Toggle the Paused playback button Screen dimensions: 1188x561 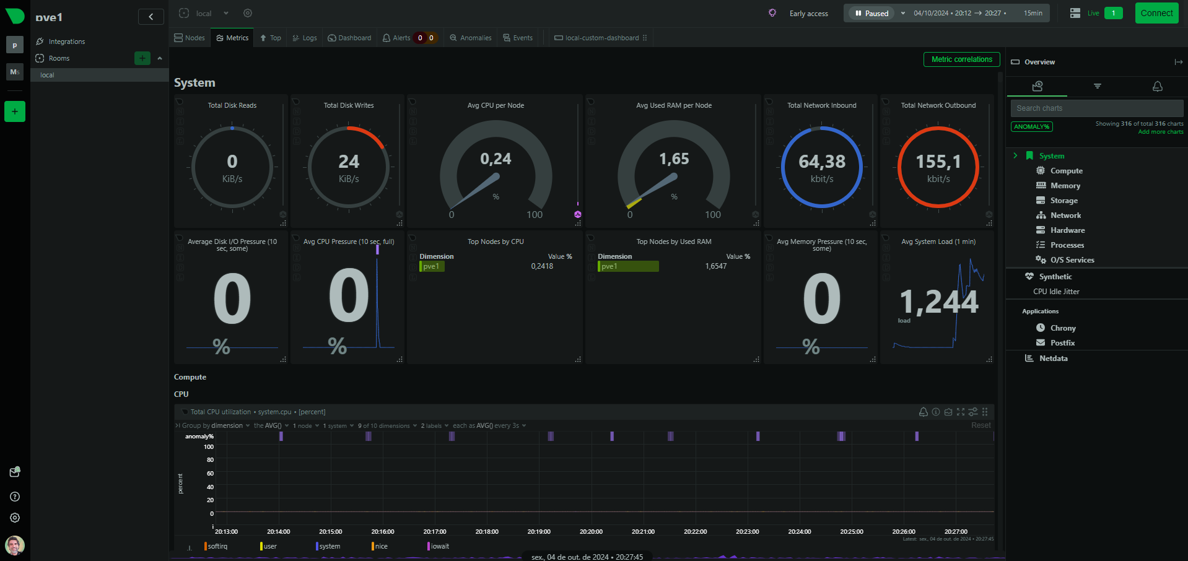tap(871, 13)
